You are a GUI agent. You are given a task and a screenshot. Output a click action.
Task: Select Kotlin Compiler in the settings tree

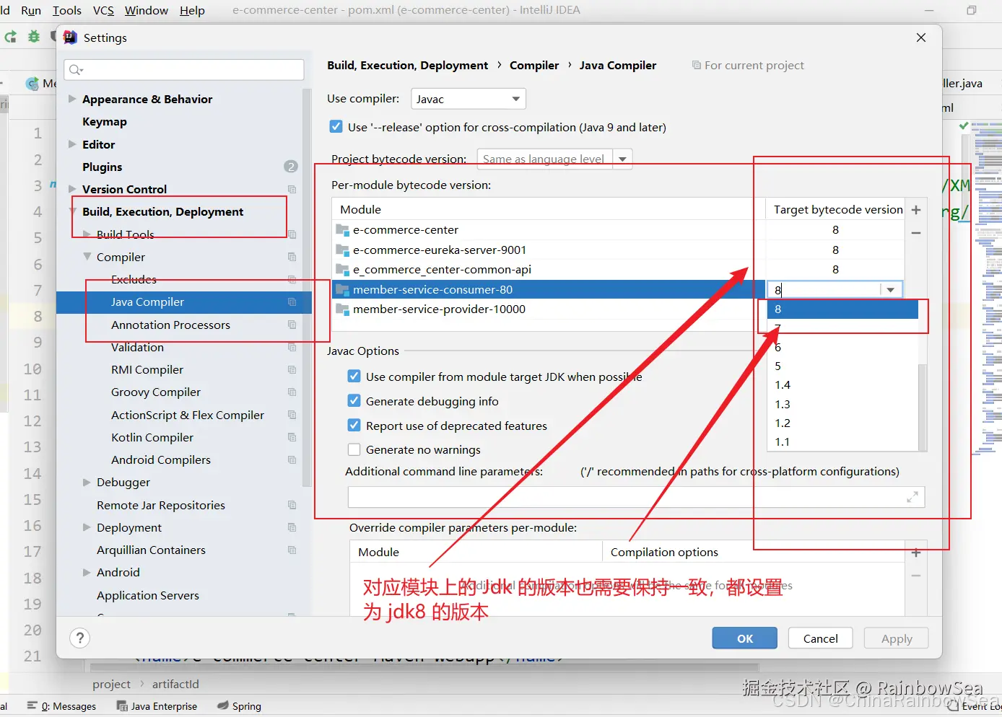[x=152, y=437]
